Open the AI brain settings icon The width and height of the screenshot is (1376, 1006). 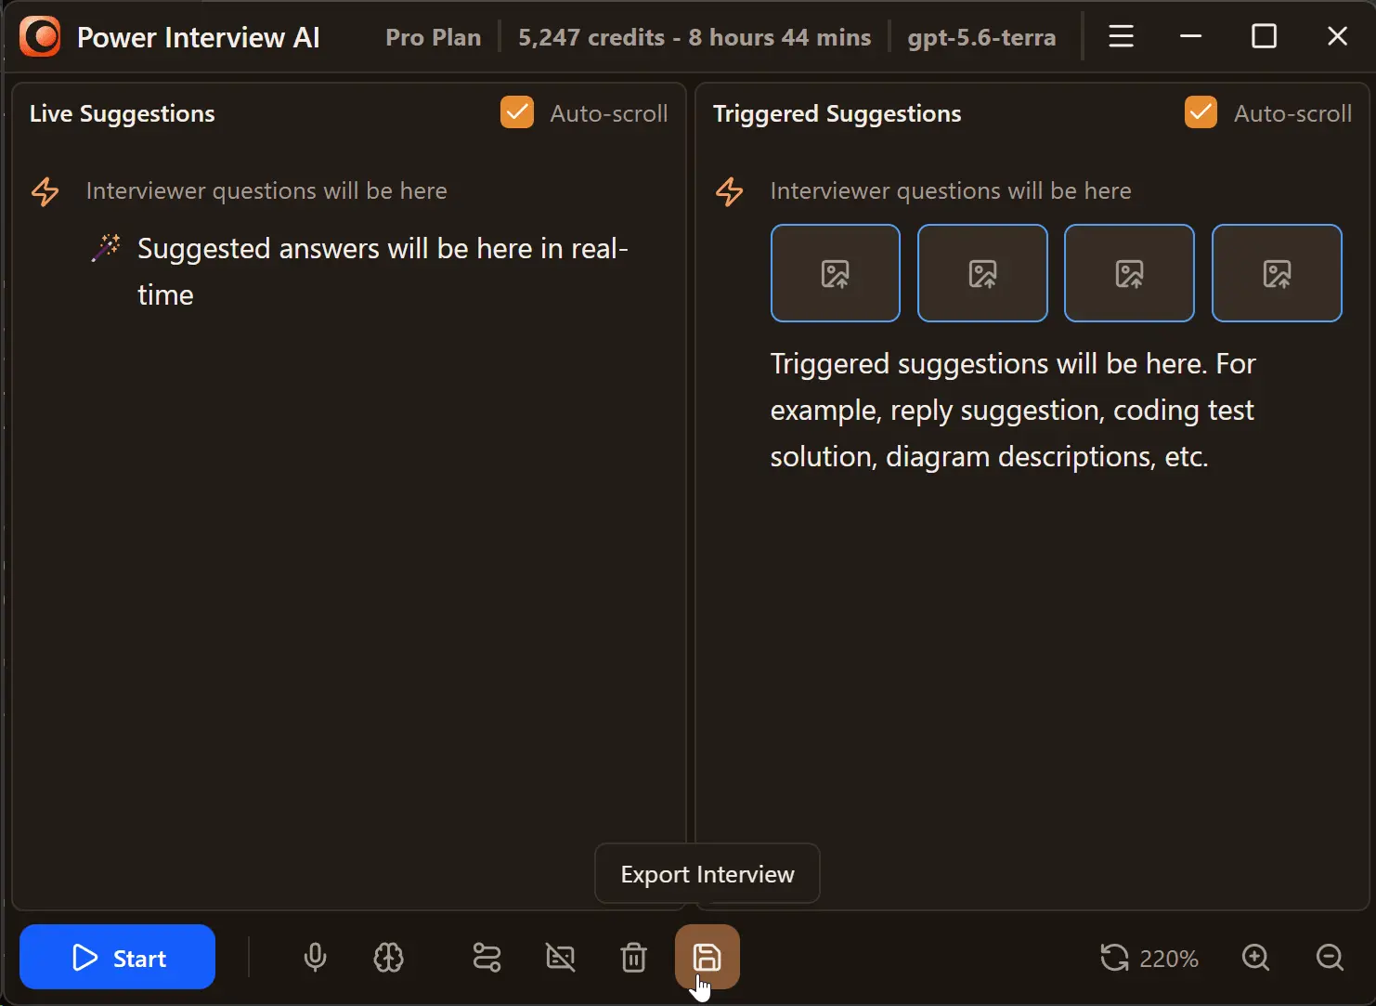(388, 957)
